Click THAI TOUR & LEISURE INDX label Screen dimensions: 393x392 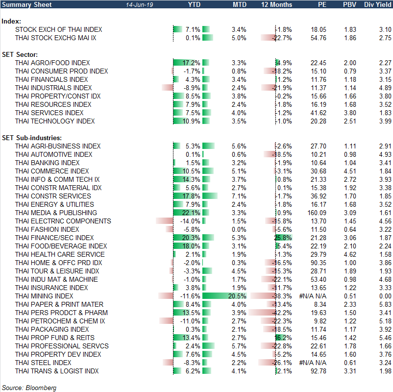[57, 271]
